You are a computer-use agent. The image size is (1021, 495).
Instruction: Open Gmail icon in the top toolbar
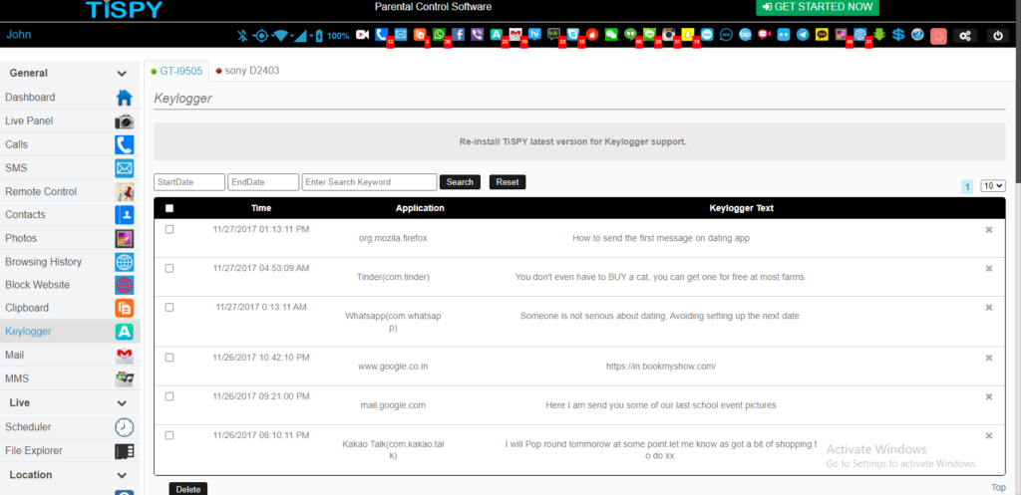(515, 35)
